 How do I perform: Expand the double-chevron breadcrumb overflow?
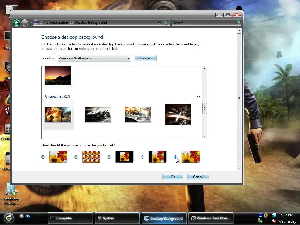pyautogui.click(x=41, y=23)
